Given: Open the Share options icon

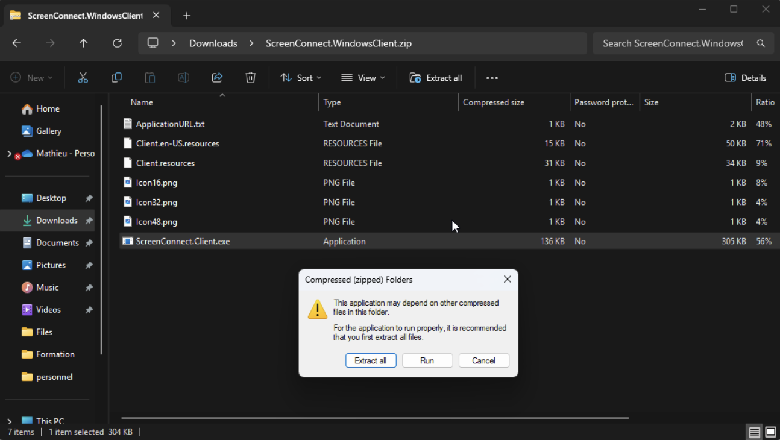Looking at the screenshot, I should click(216, 77).
